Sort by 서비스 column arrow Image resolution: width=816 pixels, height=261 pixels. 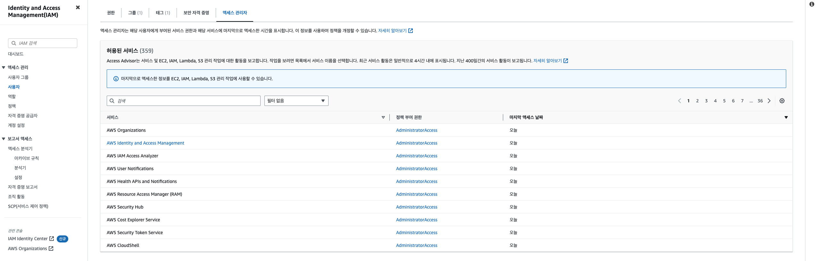coord(383,117)
